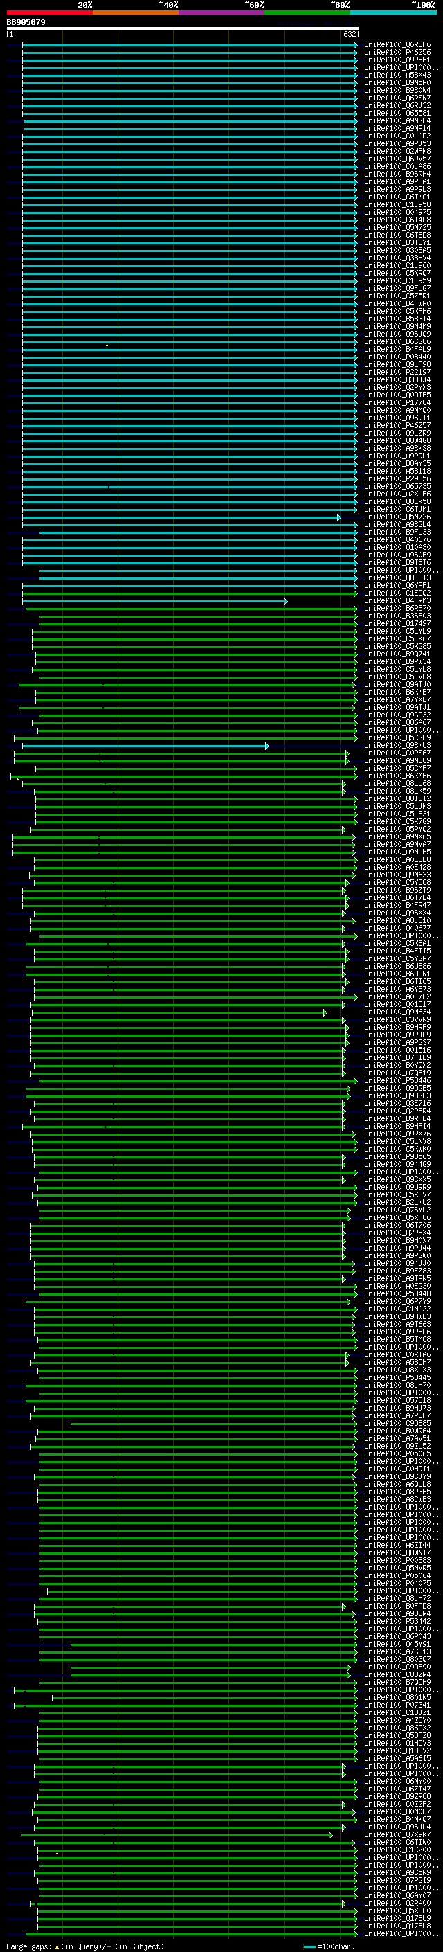
Task: Select hit label UniRef100_C0PS67
Action: [x=397, y=753]
